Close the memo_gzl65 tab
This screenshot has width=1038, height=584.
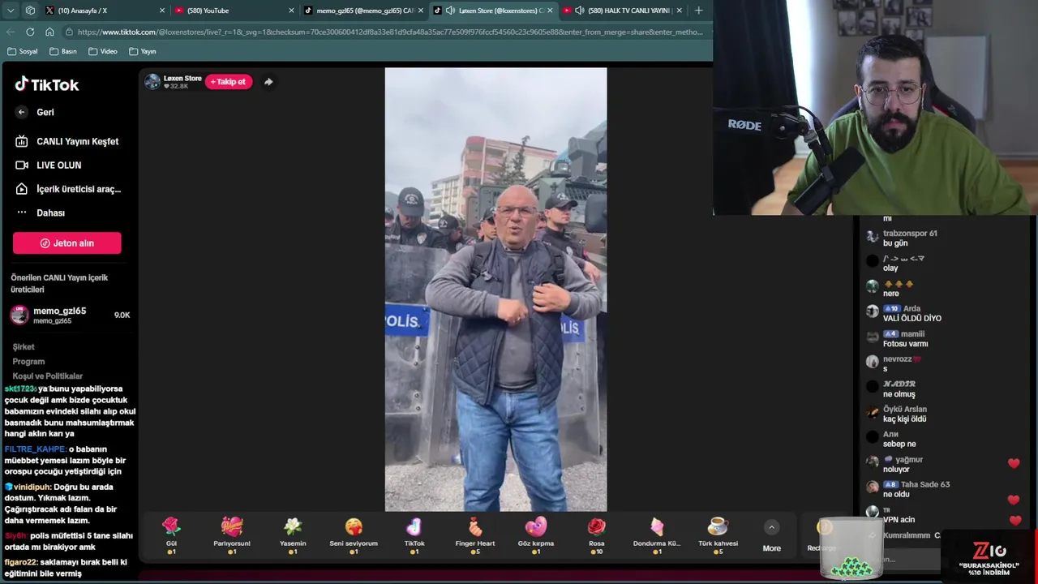coord(420,11)
